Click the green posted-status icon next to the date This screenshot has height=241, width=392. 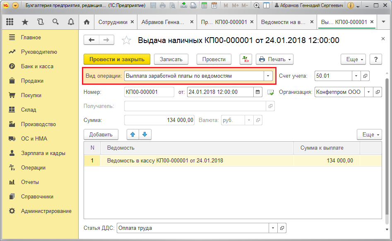pyautogui.click(x=270, y=93)
